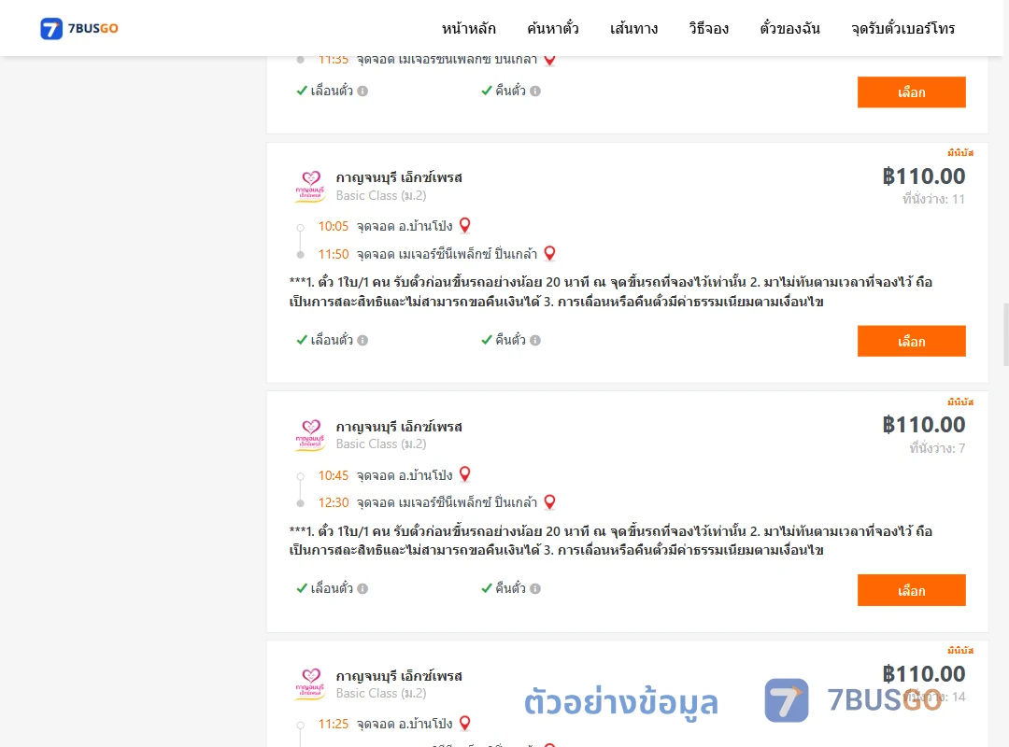This screenshot has width=1009, height=747.
Task: Click ที่นั่งว่าง: 7 seat count
Action: (x=937, y=448)
